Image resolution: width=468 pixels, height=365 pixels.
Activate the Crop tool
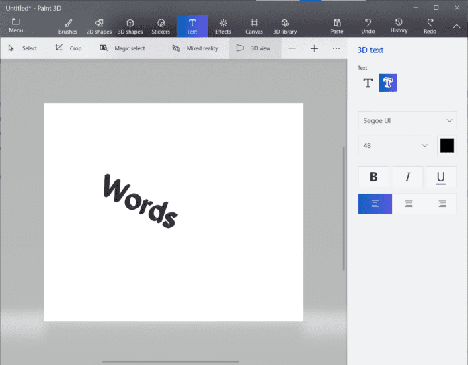click(69, 48)
